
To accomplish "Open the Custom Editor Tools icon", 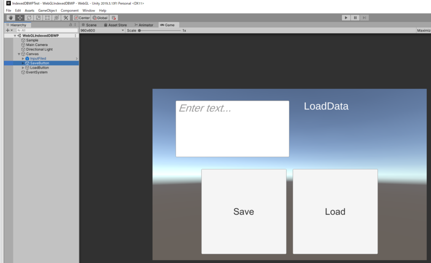I will pos(66,18).
